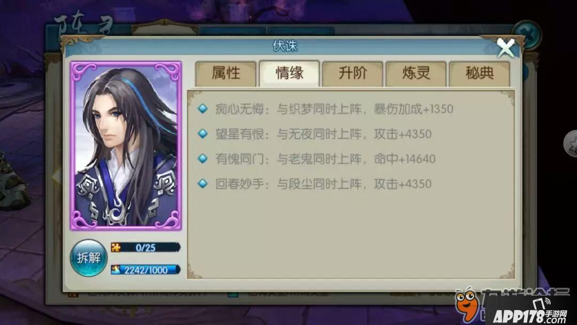This screenshot has height=325, width=577.
Task: Click the blue soul icon beside 2242/1000
Action: [x=116, y=270]
